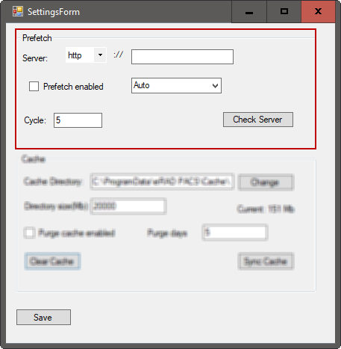Click the Check Server button
Viewport: 341px width, 349px height.
258,120
